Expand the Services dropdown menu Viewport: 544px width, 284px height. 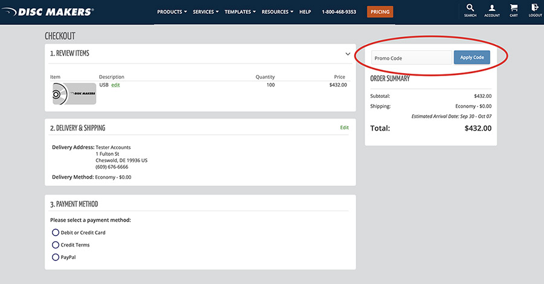coord(206,12)
